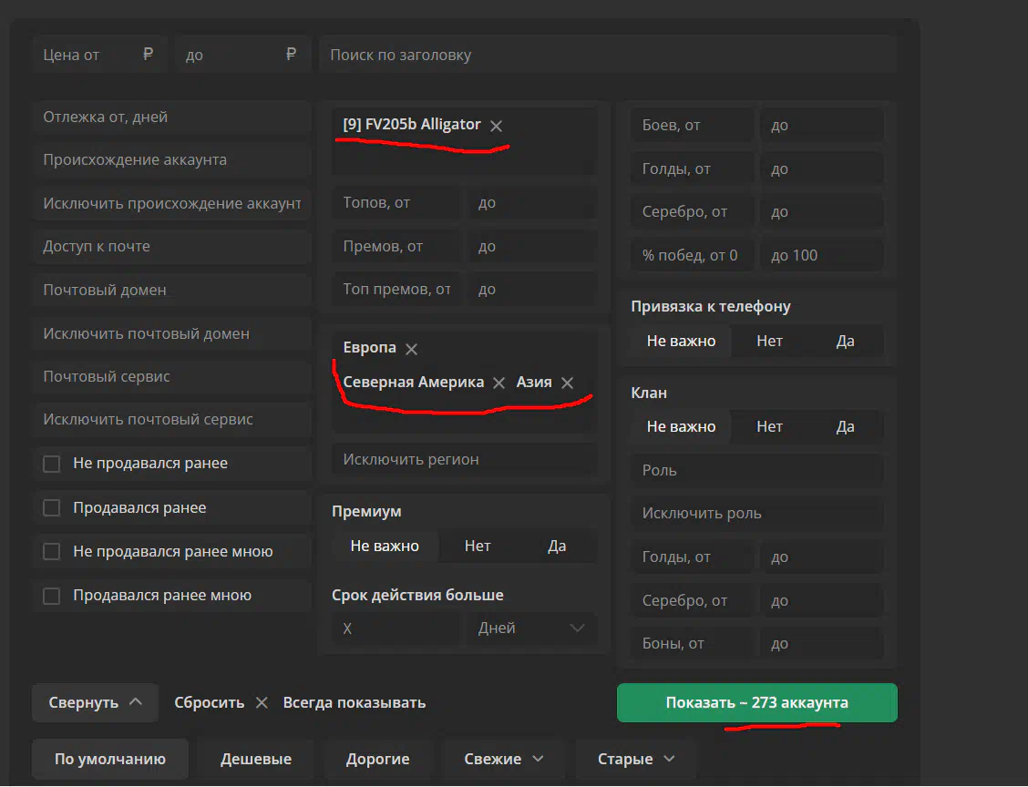Remove the Северная Америка region tag
This screenshot has height=787, width=1028.
(x=499, y=383)
